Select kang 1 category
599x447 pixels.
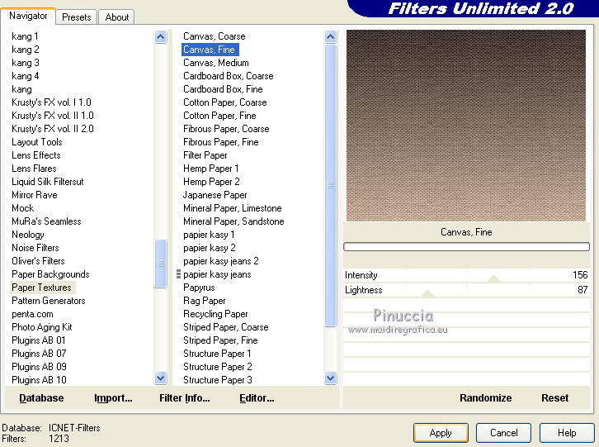(25, 36)
